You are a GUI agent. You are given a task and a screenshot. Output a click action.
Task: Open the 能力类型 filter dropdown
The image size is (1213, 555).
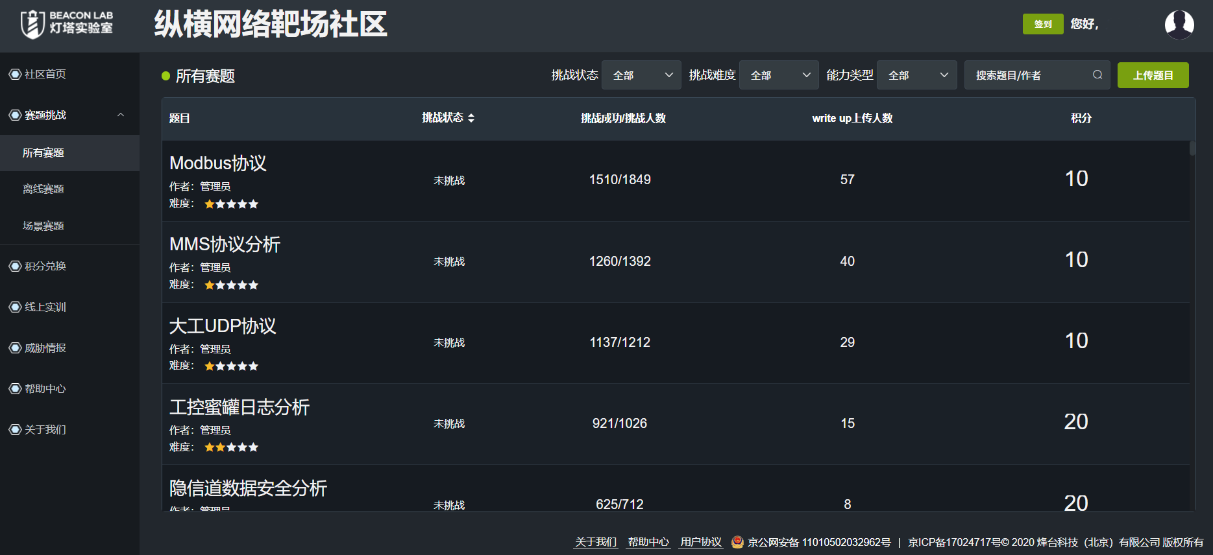(916, 75)
